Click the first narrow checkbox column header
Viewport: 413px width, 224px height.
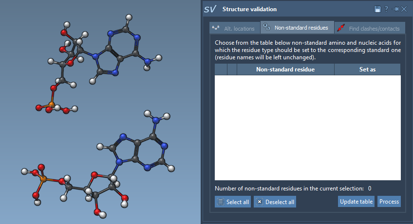(x=221, y=69)
